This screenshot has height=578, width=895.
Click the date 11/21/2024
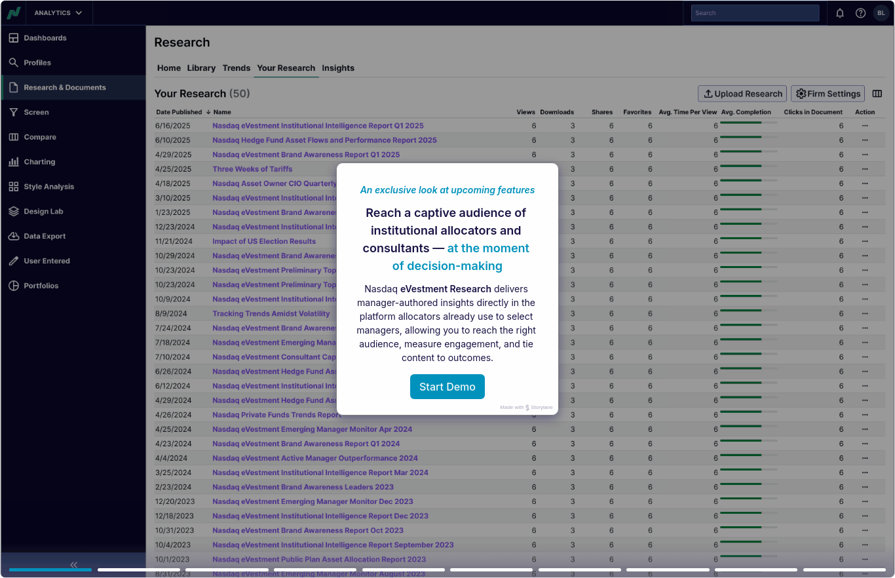click(x=175, y=241)
